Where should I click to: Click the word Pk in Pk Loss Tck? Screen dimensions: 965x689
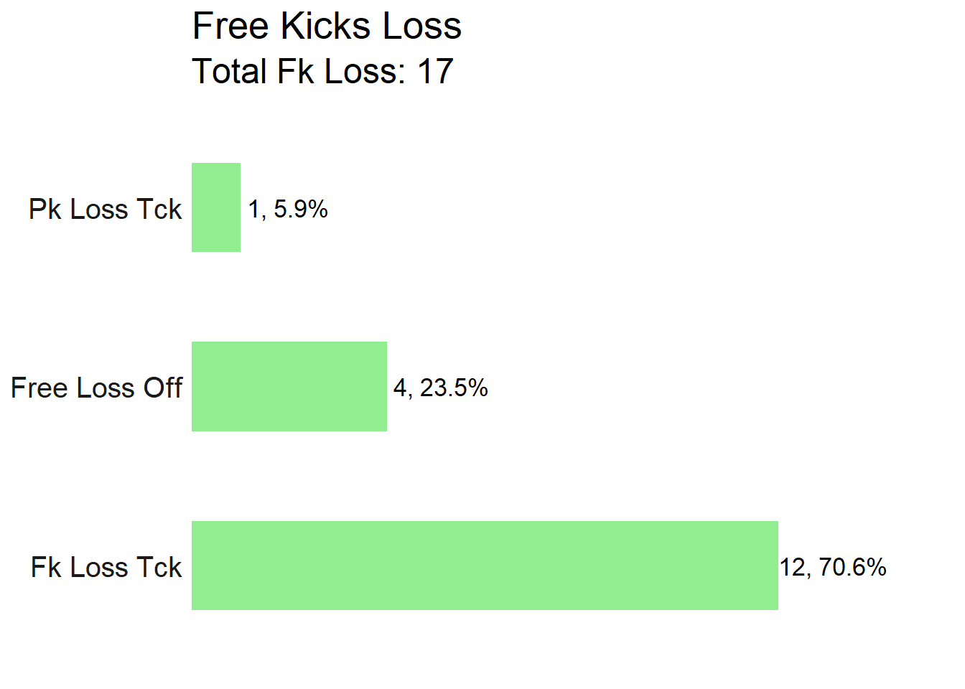(45, 209)
